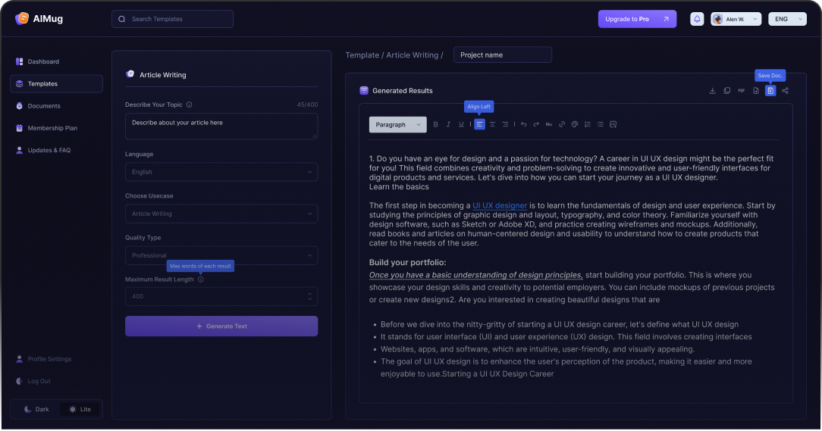This screenshot has width=822, height=431.
Task: Click the undo arrow in editor toolbar
Action: [x=523, y=124]
